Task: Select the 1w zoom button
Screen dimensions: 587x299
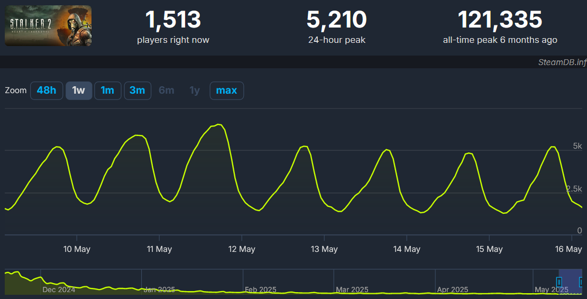Action: pos(79,90)
